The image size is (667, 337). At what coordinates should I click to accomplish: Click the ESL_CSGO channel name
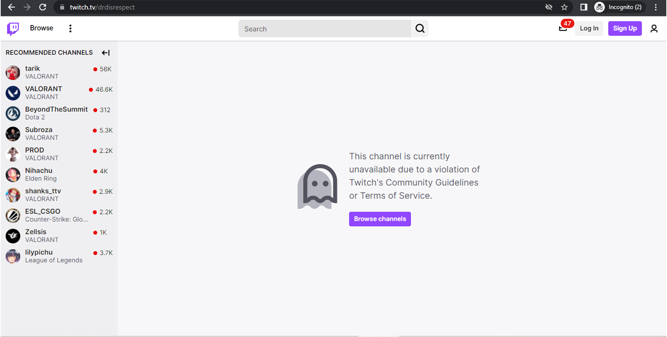click(x=42, y=211)
